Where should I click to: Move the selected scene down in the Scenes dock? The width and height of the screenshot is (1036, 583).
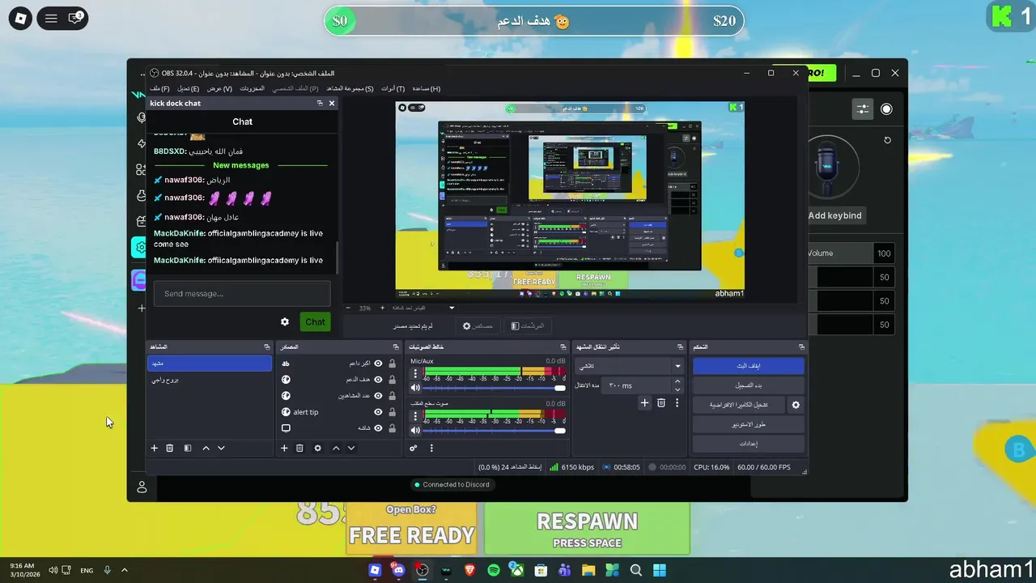tap(221, 448)
